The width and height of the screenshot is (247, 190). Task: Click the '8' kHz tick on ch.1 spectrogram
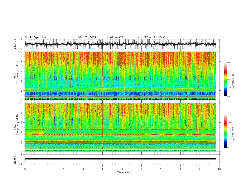coord(22,61)
